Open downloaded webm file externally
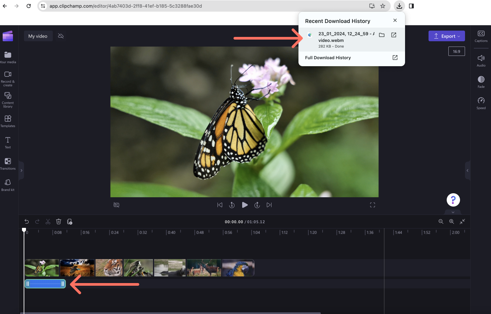The height and width of the screenshot is (314, 491). point(394,35)
